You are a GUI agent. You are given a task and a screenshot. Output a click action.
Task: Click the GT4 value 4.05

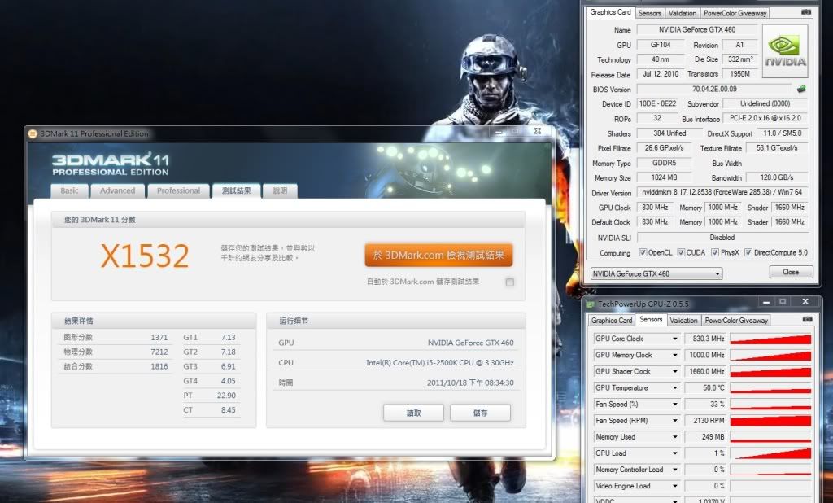[228, 381]
